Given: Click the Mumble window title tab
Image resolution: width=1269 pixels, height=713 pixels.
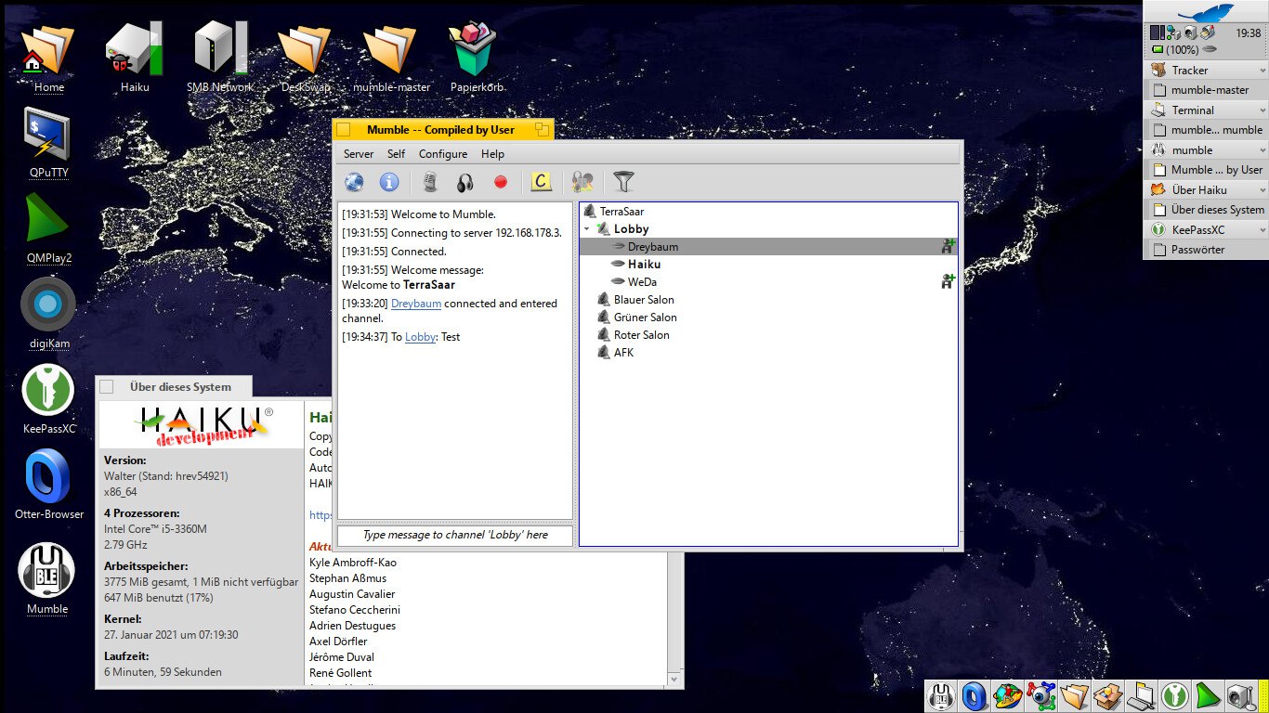Looking at the screenshot, I should pos(443,130).
